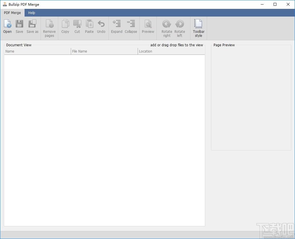The image size is (295, 239).
Task: Close the Bullzip PDF Merge window
Action: pyautogui.click(x=288, y=4)
